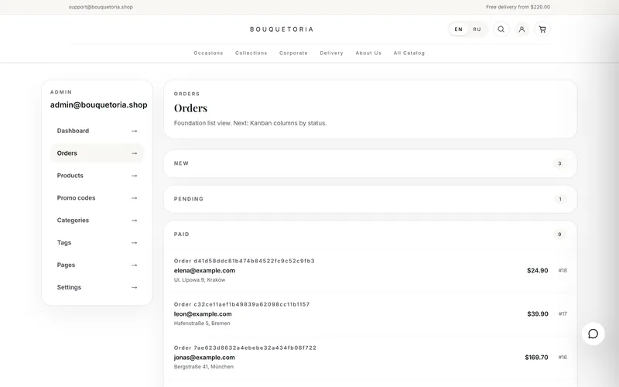Open Settings in admin sidebar
The height and width of the screenshot is (387, 619).
pos(97,287)
